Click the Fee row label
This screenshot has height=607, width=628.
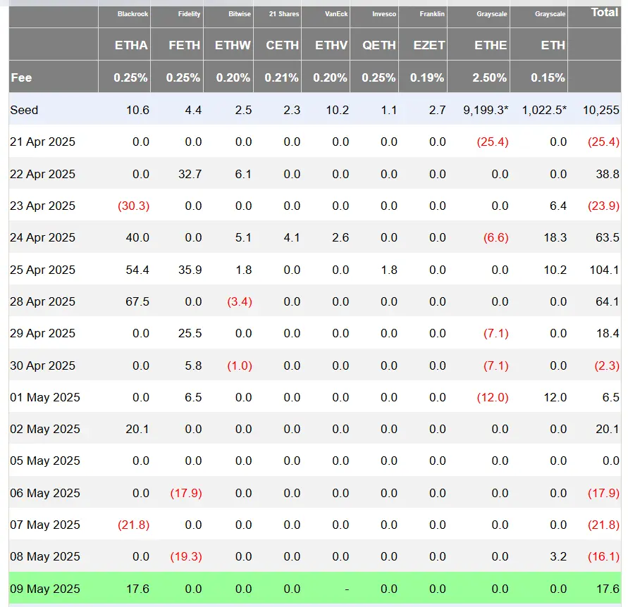21,77
